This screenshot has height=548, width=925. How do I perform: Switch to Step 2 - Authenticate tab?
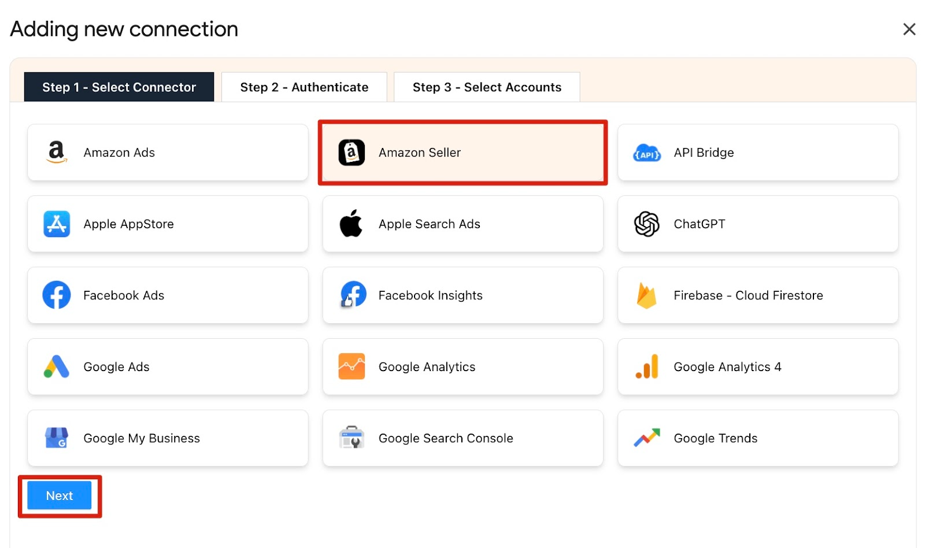(x=304, y=87)
